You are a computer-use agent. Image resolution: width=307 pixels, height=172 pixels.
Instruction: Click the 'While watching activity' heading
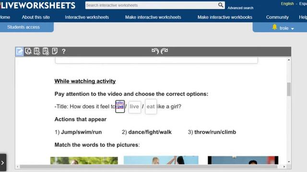pyautogui.click(x=85, y=81)
